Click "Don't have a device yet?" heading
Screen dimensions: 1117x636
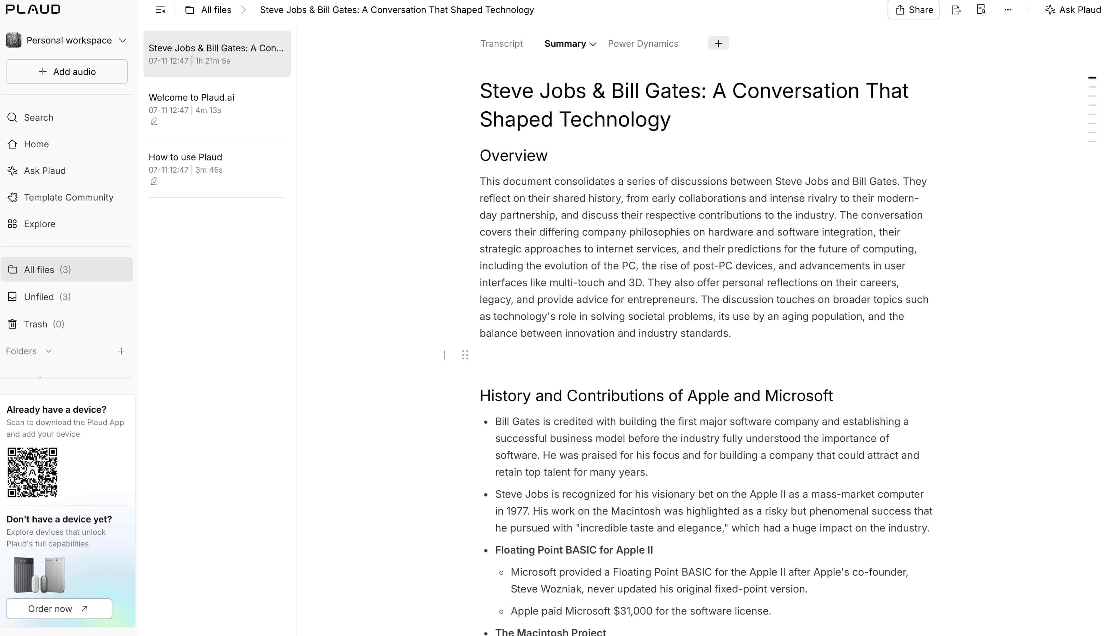tap(59, 519)
